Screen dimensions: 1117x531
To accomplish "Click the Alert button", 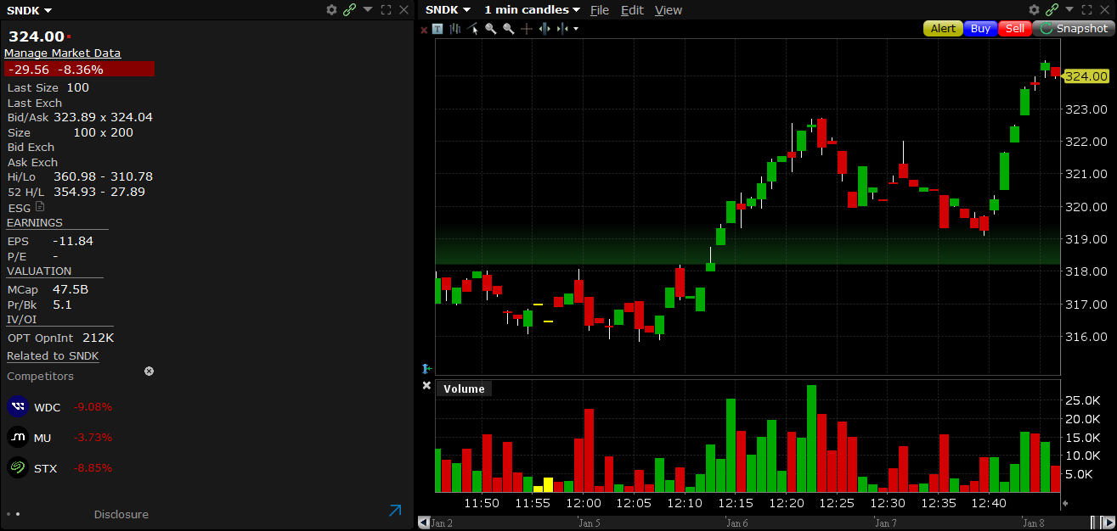I will pyautogui.click(x=943, y=28).
